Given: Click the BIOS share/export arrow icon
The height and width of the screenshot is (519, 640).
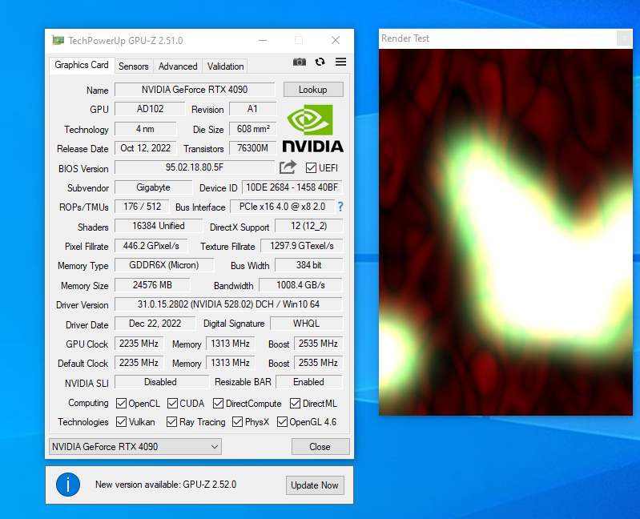Looking at the screenshot, I should pos(288,167).
